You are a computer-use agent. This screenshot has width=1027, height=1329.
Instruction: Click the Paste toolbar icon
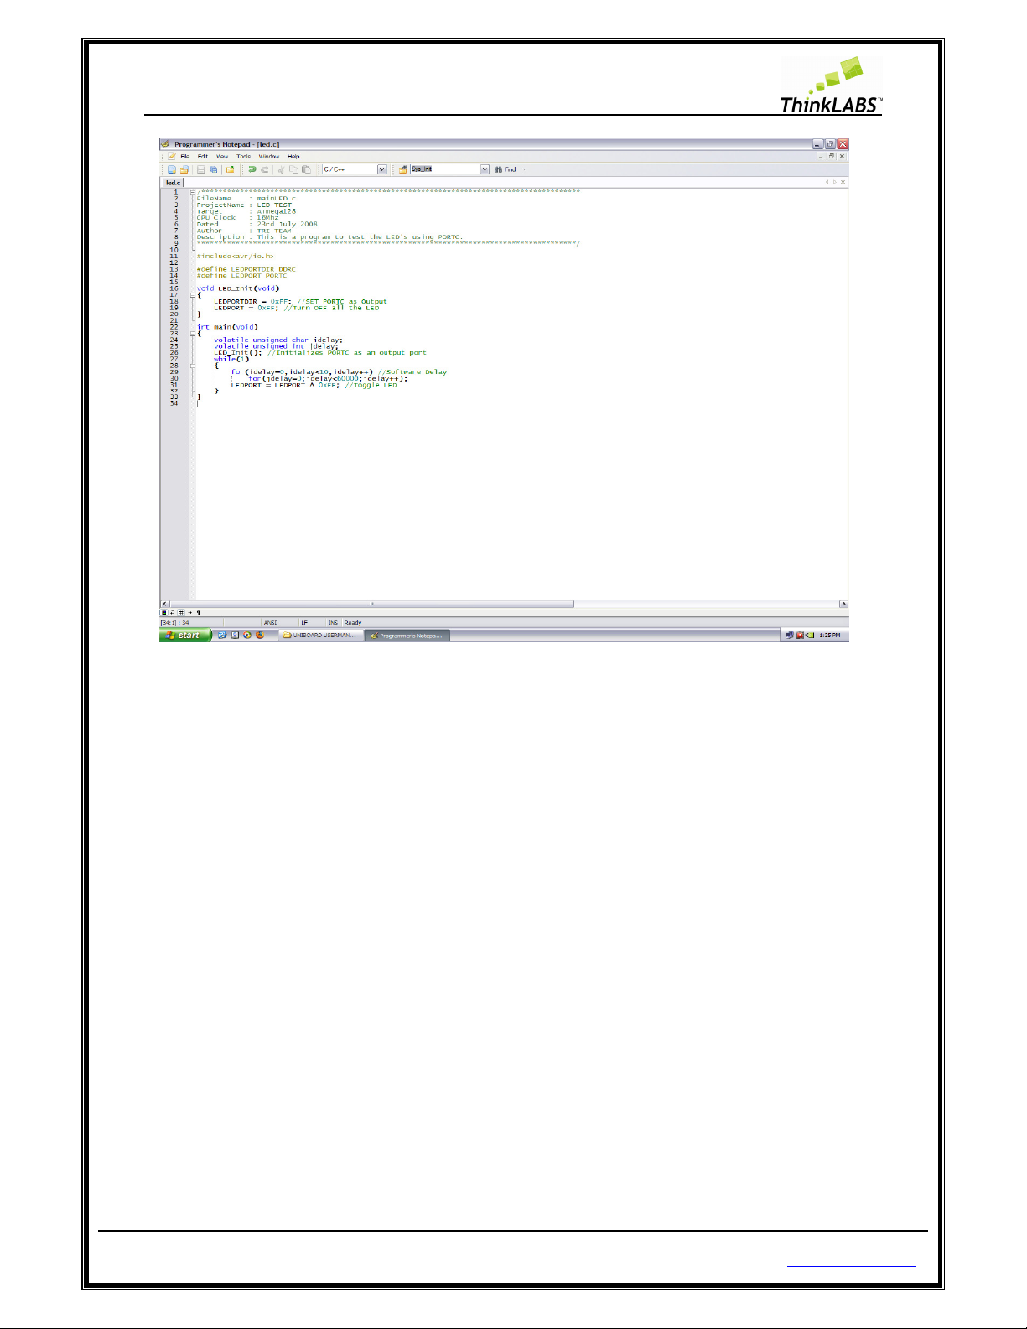[x=306, y=169]
